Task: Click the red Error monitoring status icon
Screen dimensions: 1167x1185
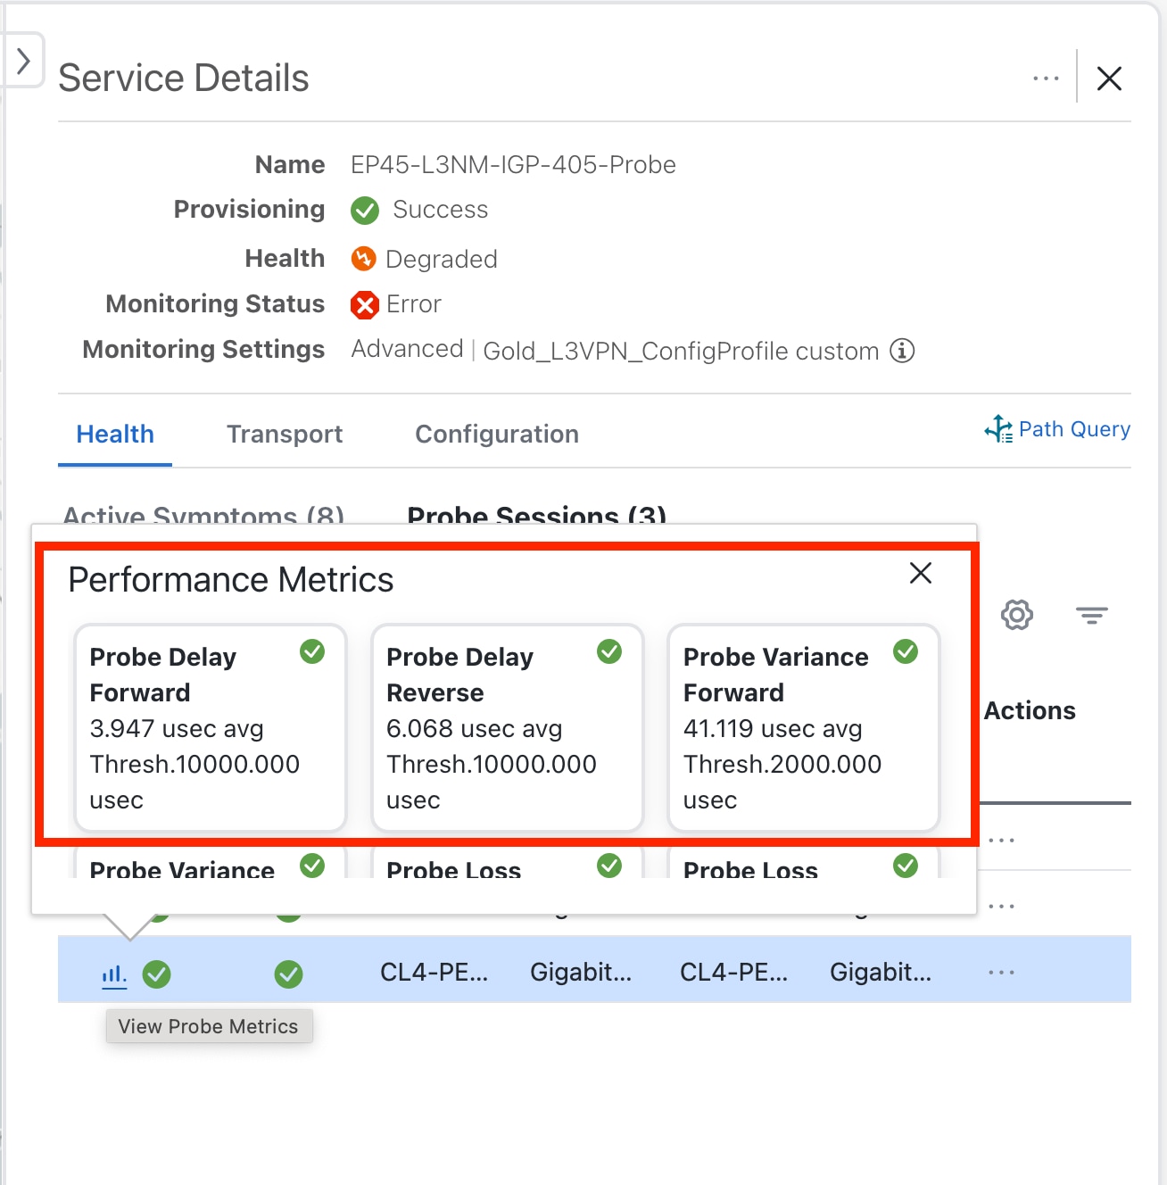Action: tap(364, 304)
